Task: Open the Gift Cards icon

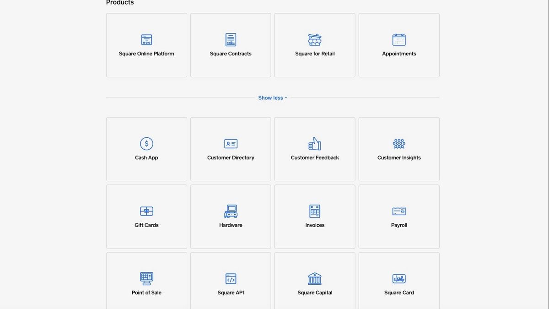Action: (x=146, y=211)
